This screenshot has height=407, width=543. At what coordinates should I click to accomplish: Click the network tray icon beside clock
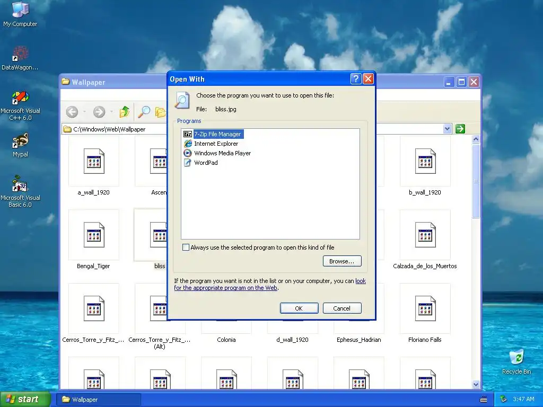[504, 400]
